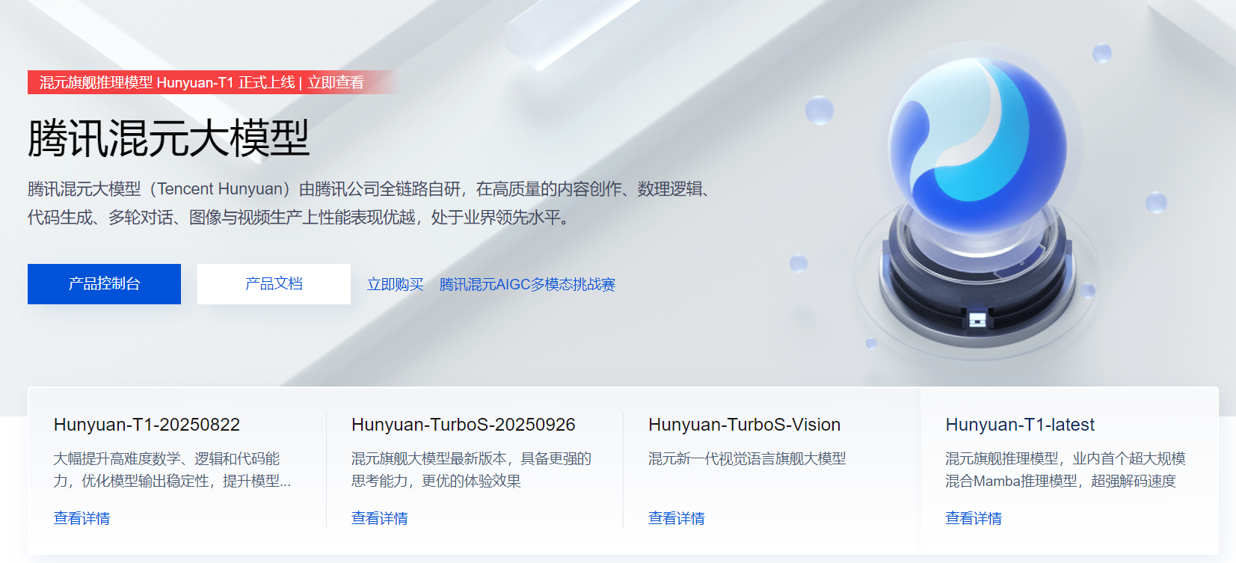The image size is (1236, 563).
Task: View 查看详情 for Hunyuan-T1-latest
Action: click(x=974, y=518)
